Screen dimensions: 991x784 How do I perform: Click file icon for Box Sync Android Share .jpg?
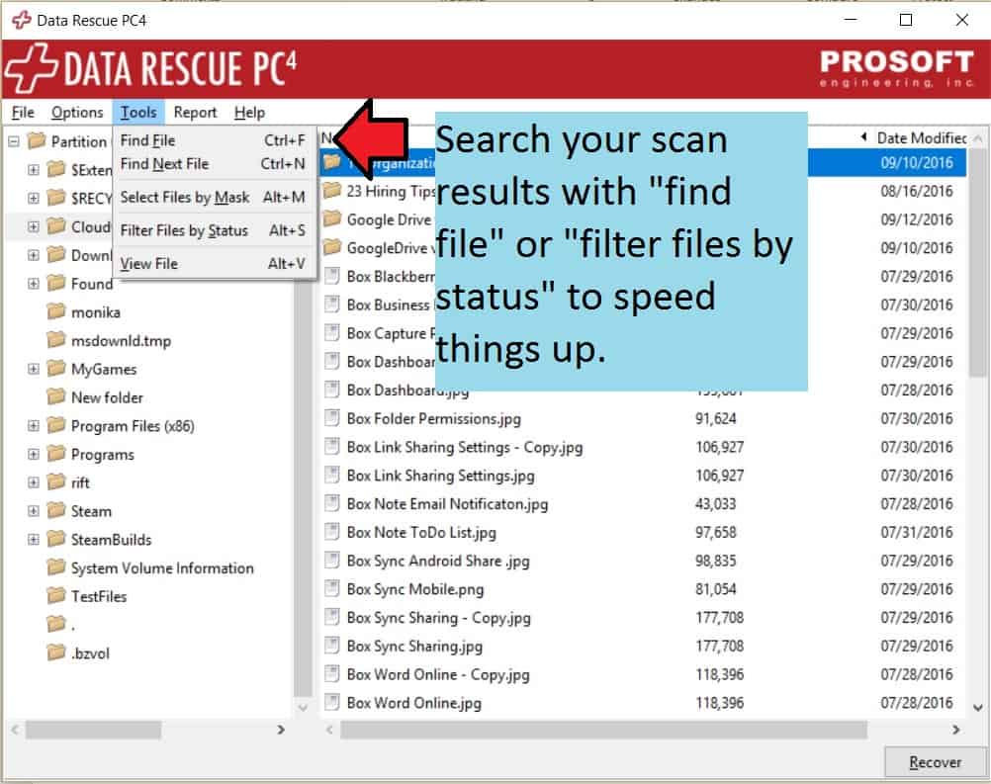coord(331,561)
